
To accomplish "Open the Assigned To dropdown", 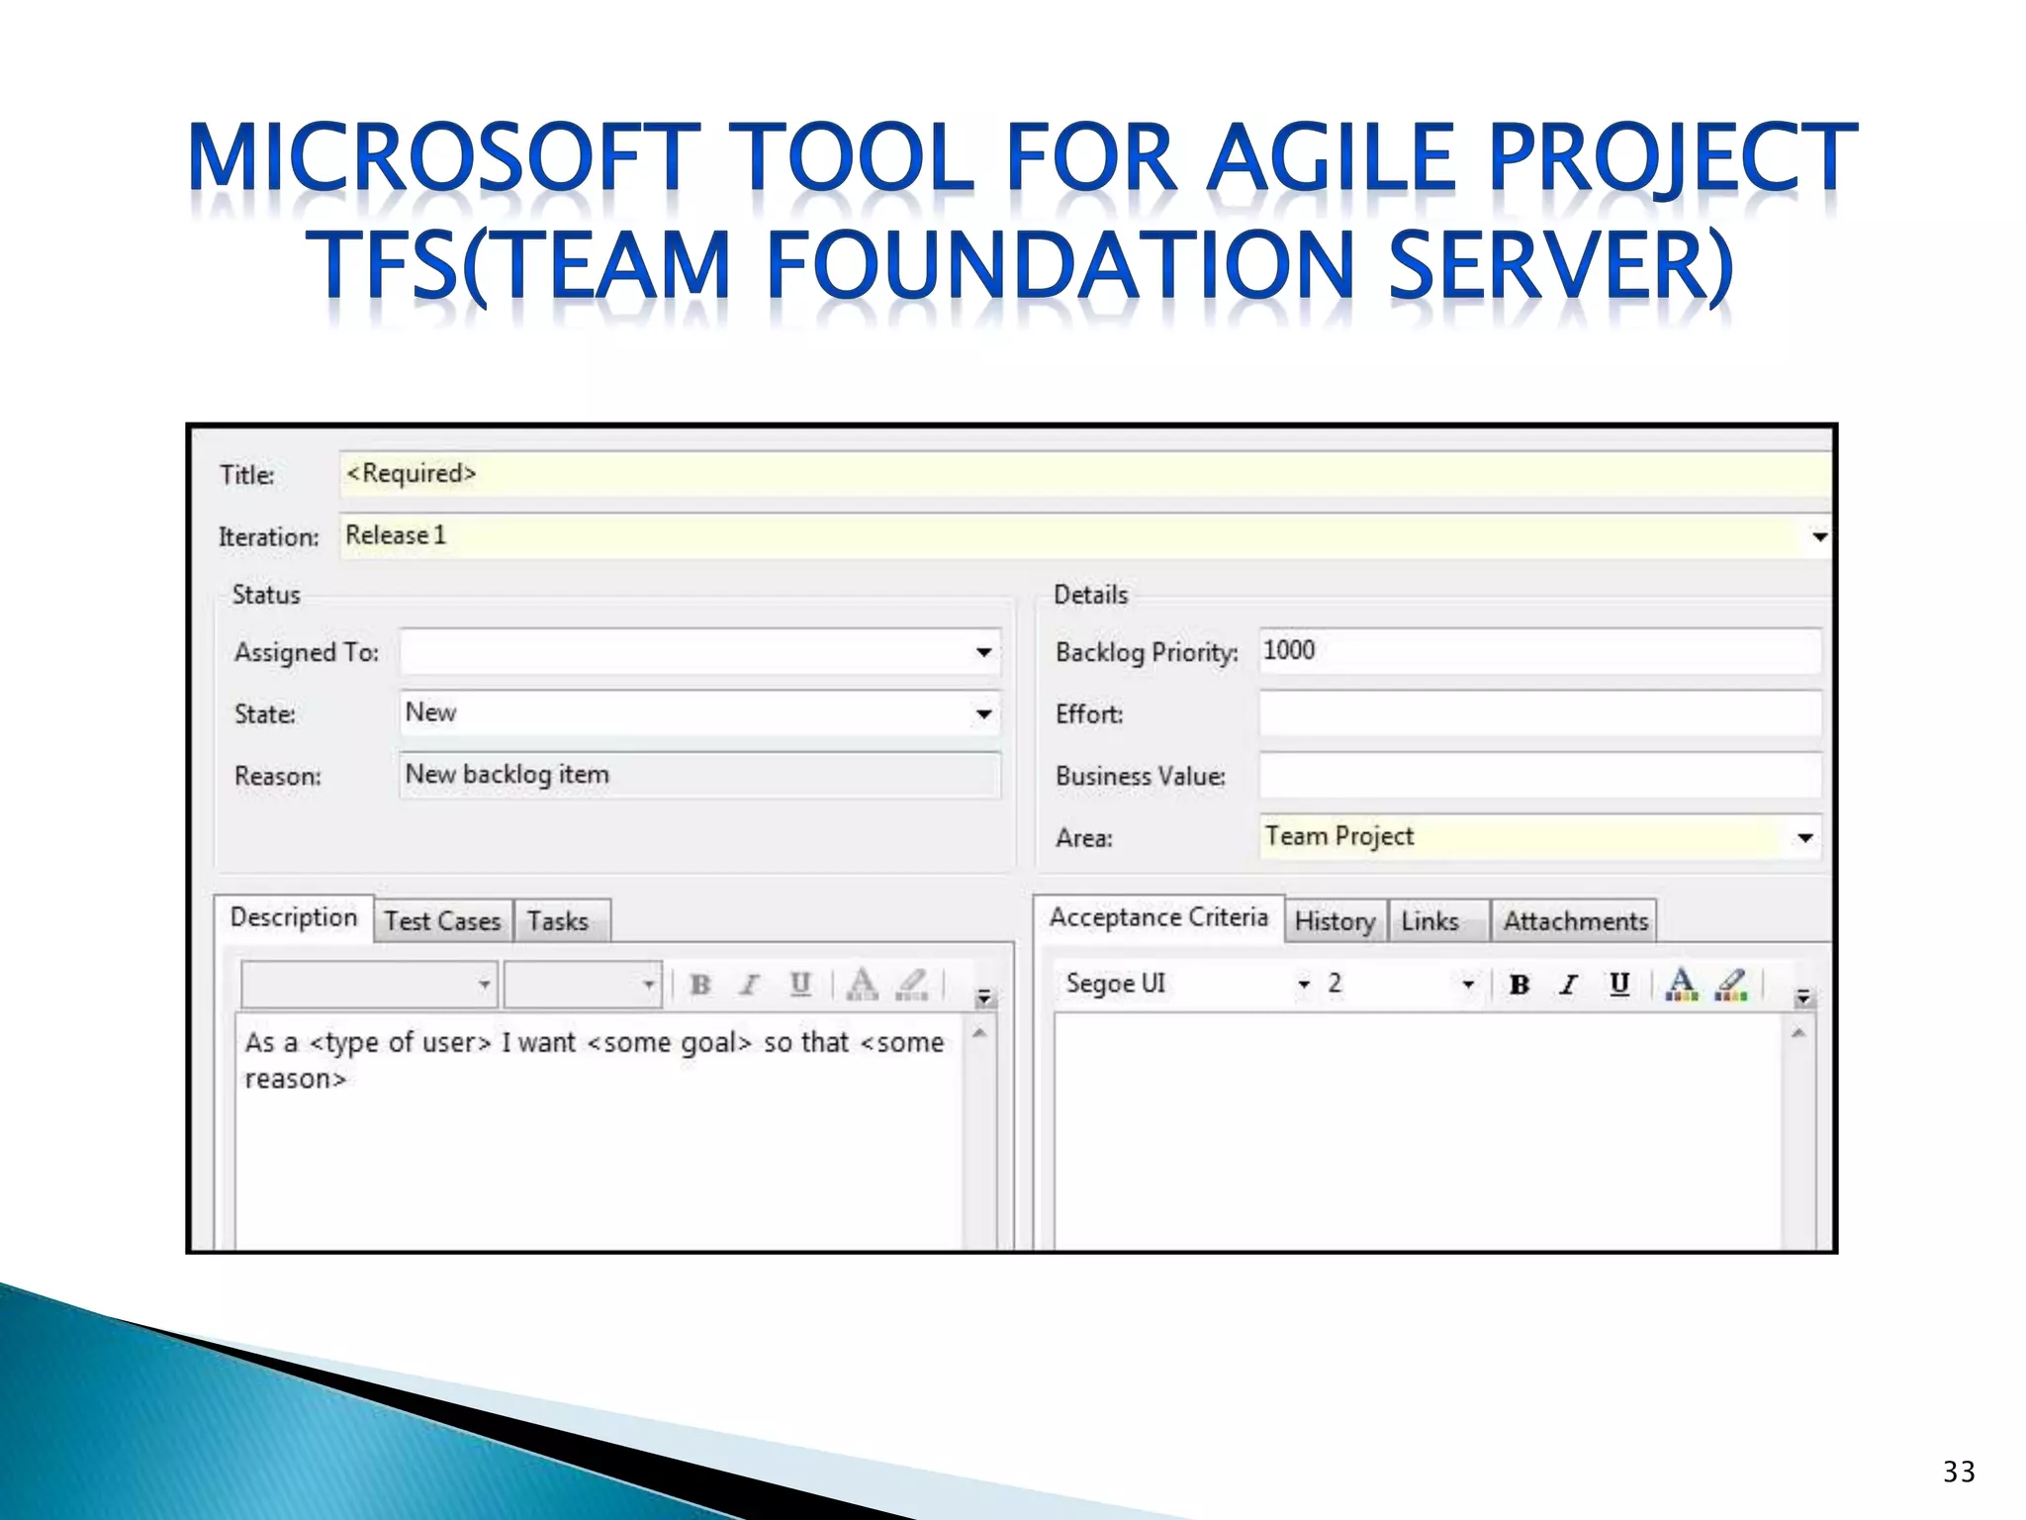I will click(983, 652).
